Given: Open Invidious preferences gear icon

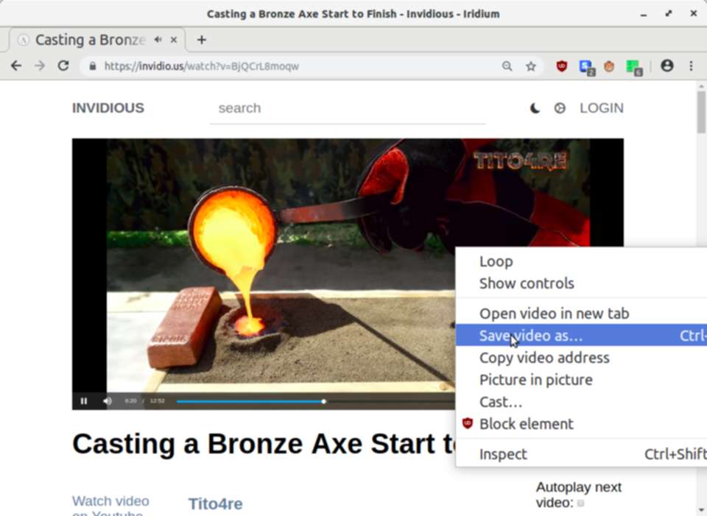Looking at the screenshot, I should [x=560, y=108].
